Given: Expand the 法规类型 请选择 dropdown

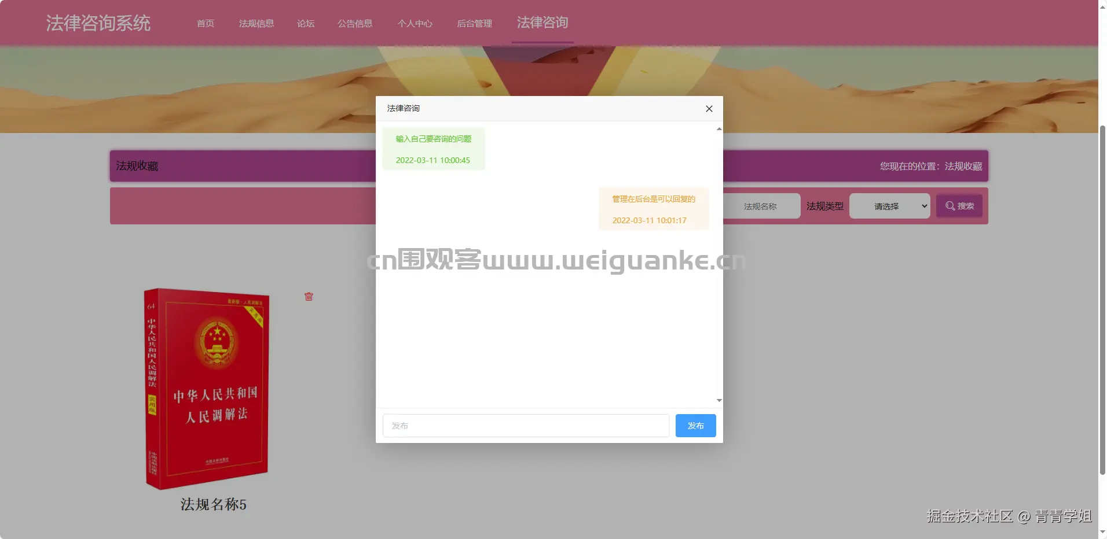Looking at the screenshot, I should tap(890, 206).
